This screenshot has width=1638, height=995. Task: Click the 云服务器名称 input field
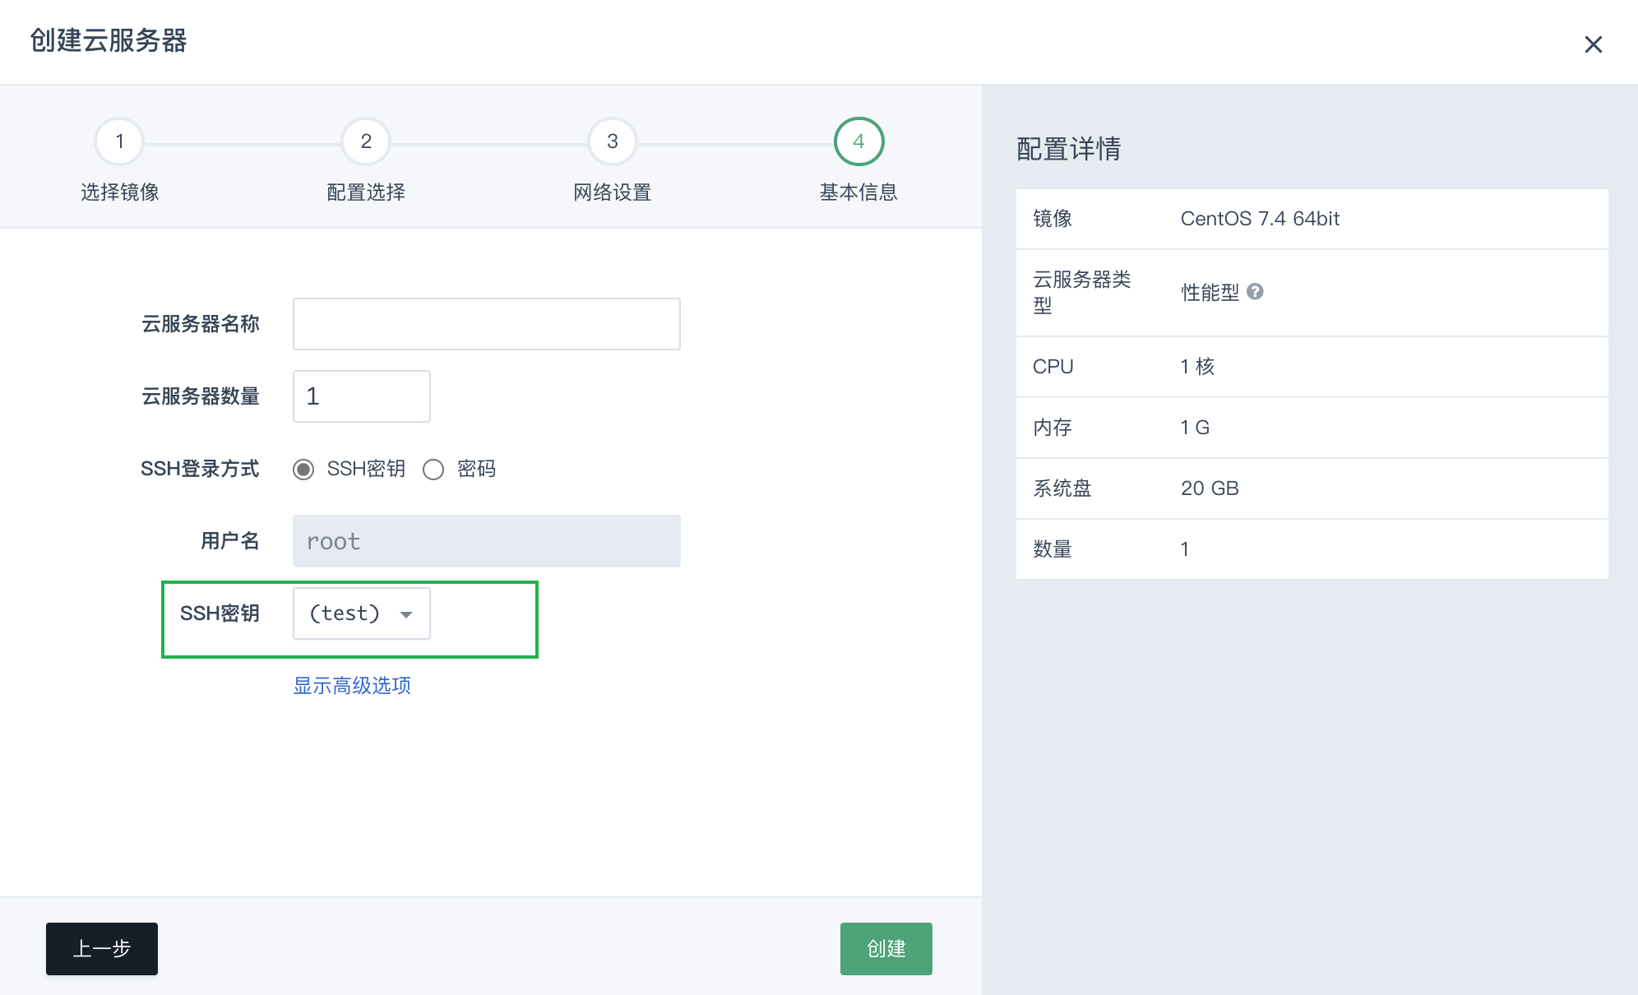click(x=485, y=323)
